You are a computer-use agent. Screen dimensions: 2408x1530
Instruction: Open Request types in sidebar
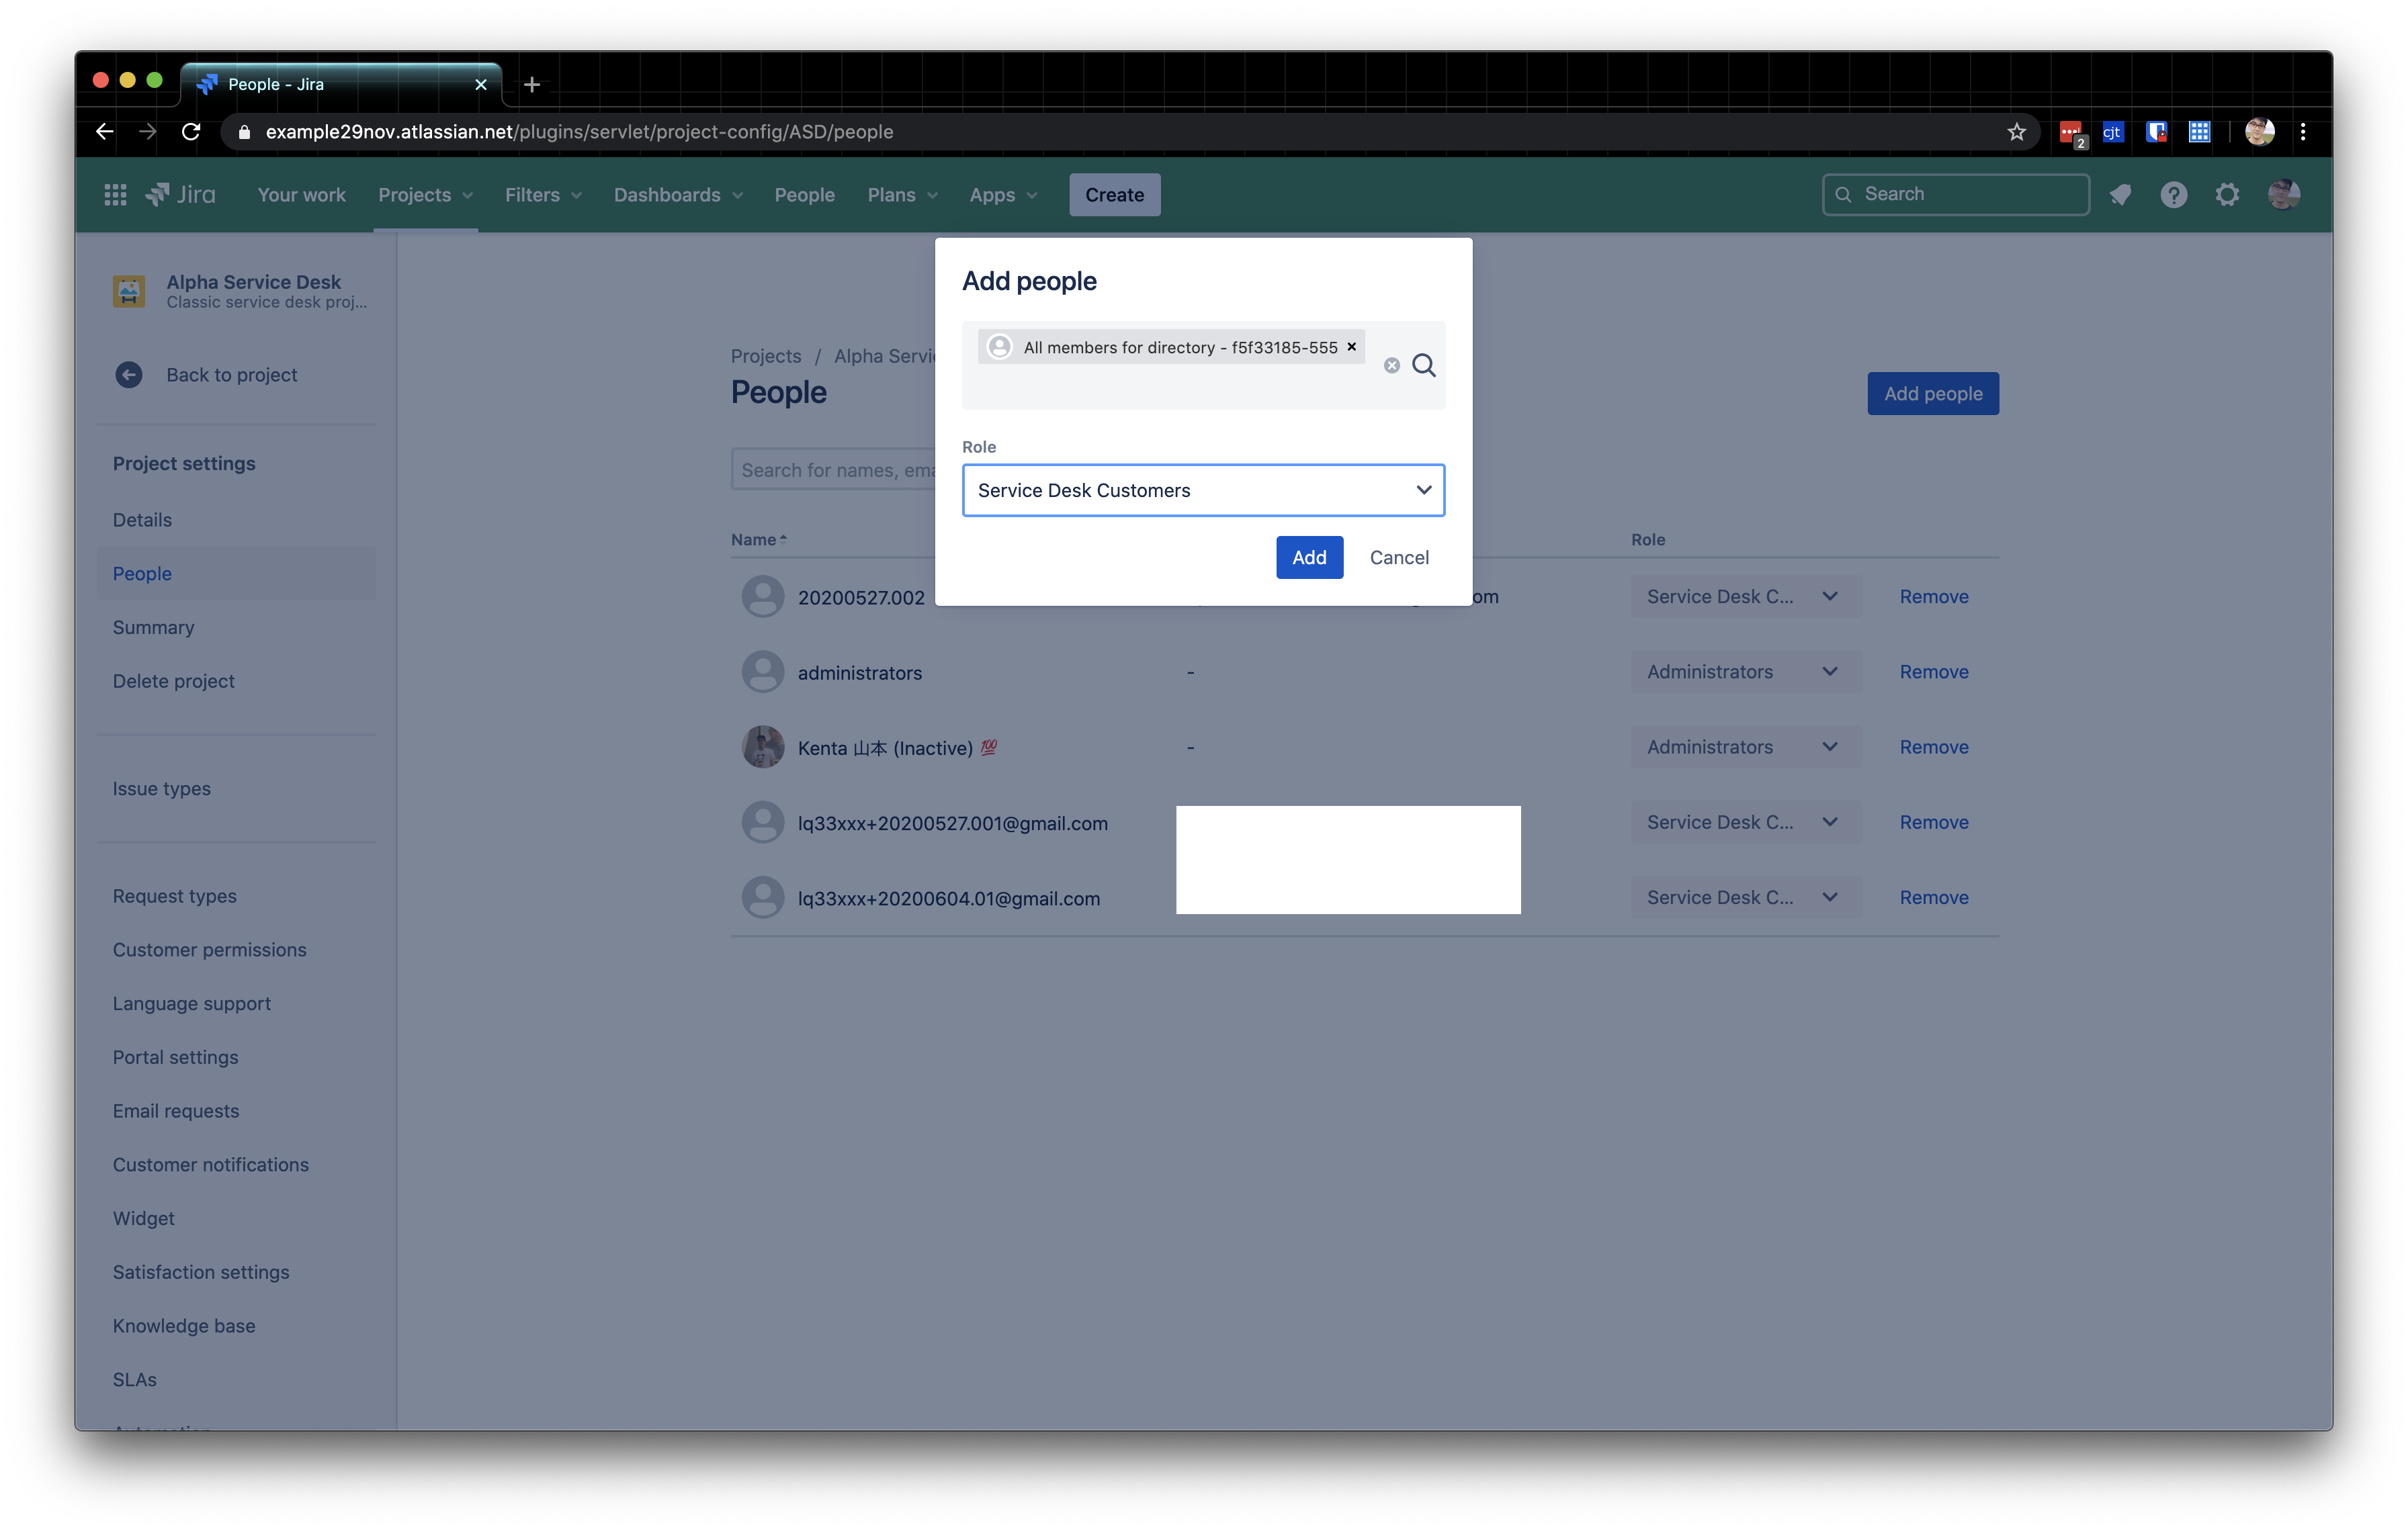[x=174, y=897]
